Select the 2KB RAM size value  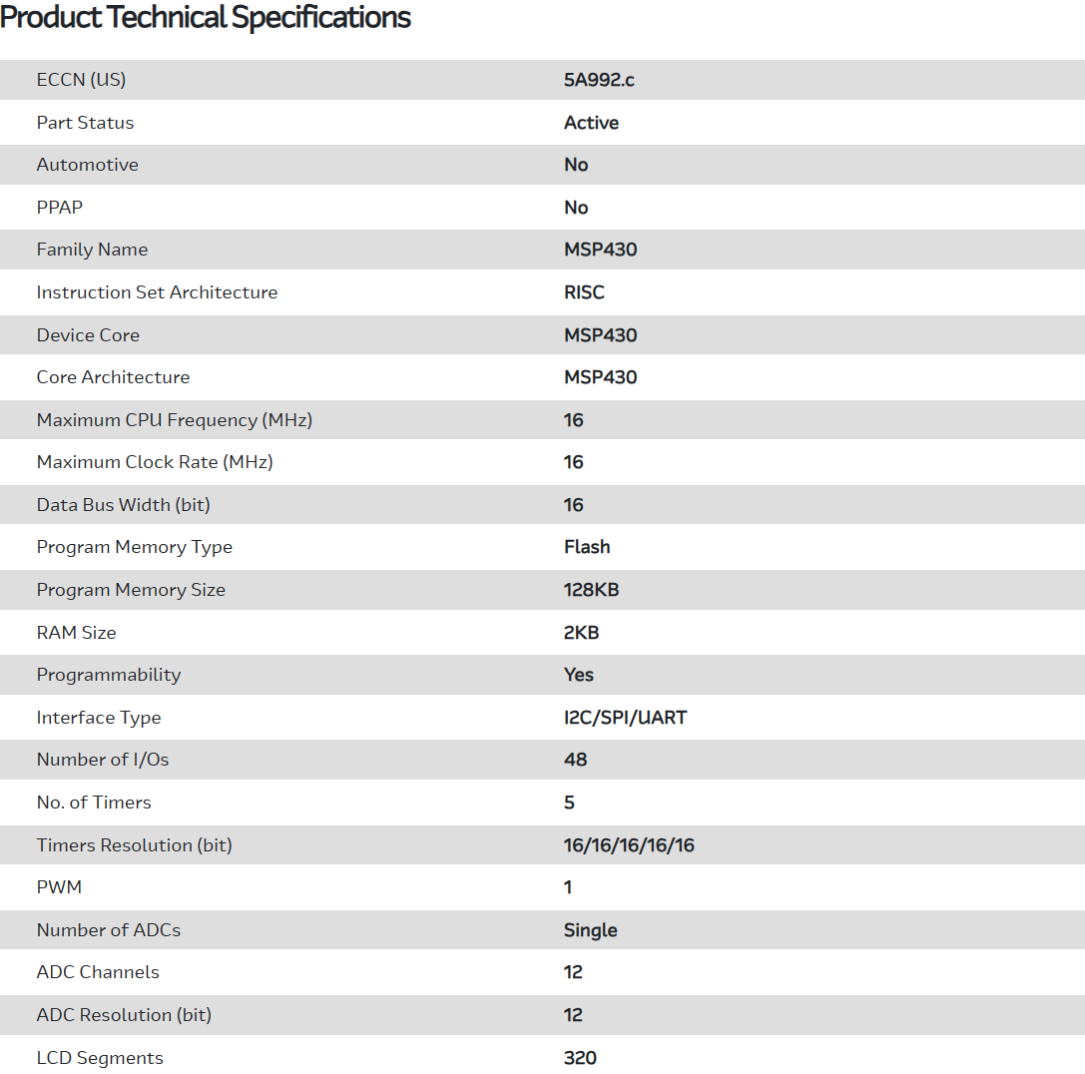pyautogui.click(x=581, y=633)
